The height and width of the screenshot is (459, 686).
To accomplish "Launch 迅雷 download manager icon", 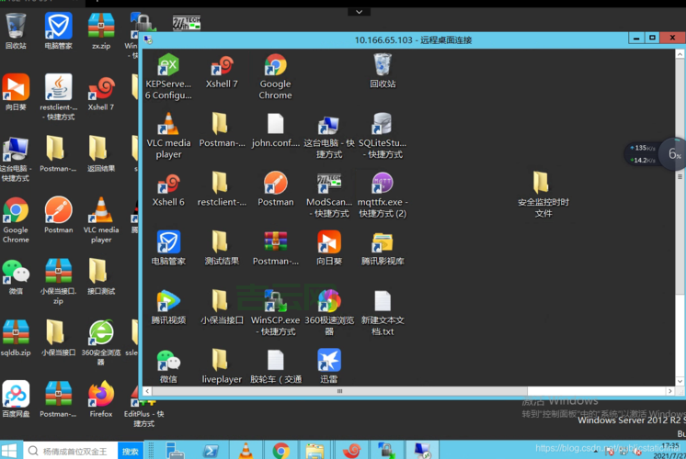I will (328, 360).
